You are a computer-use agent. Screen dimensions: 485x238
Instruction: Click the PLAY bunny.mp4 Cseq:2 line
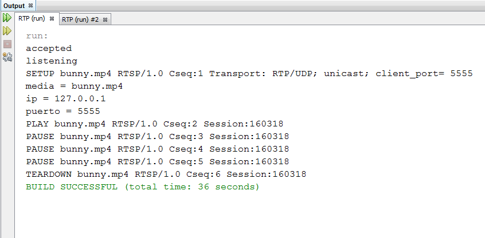(155, 124)
